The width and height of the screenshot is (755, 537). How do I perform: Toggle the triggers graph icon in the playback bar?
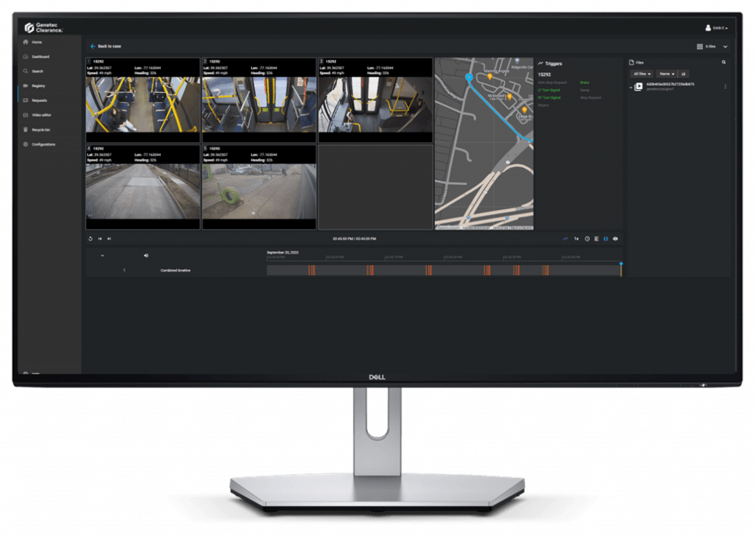point(566,239)
